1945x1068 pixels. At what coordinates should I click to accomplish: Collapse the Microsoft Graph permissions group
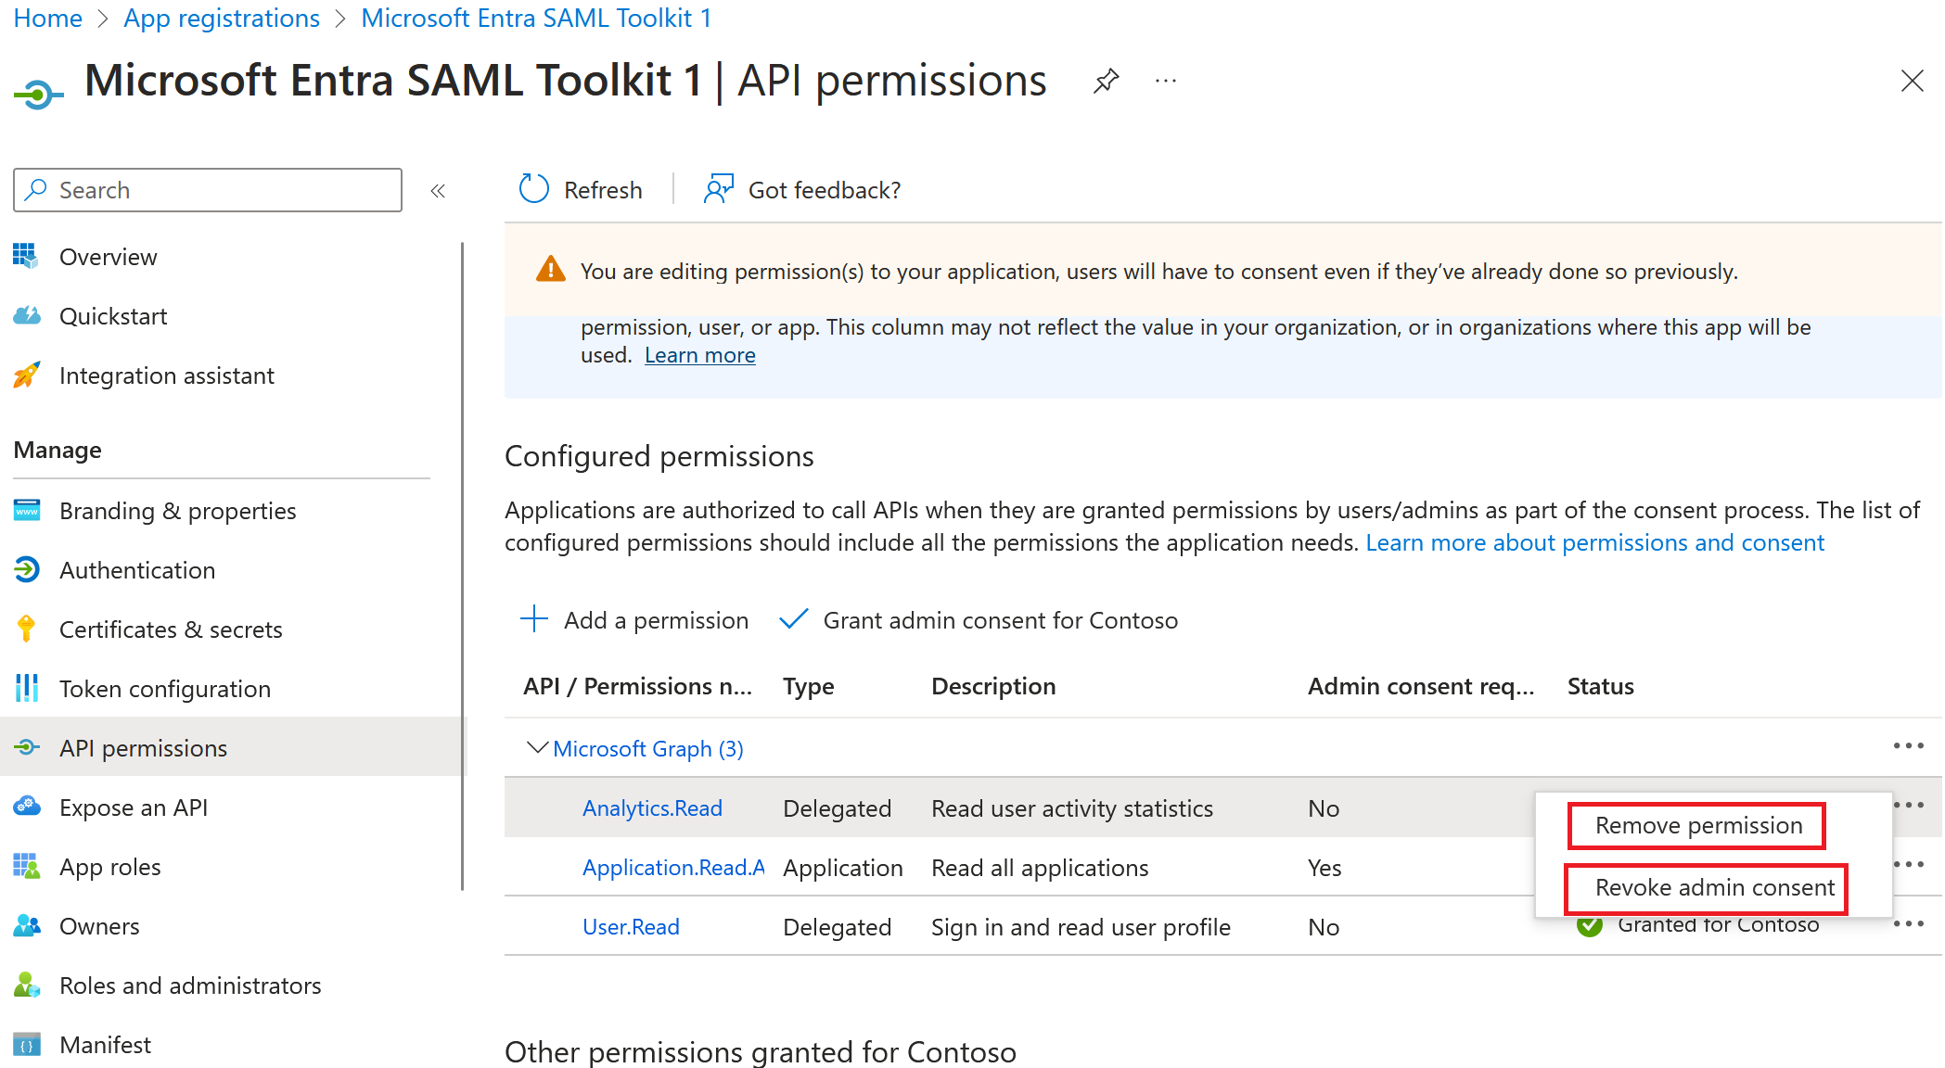536,748
